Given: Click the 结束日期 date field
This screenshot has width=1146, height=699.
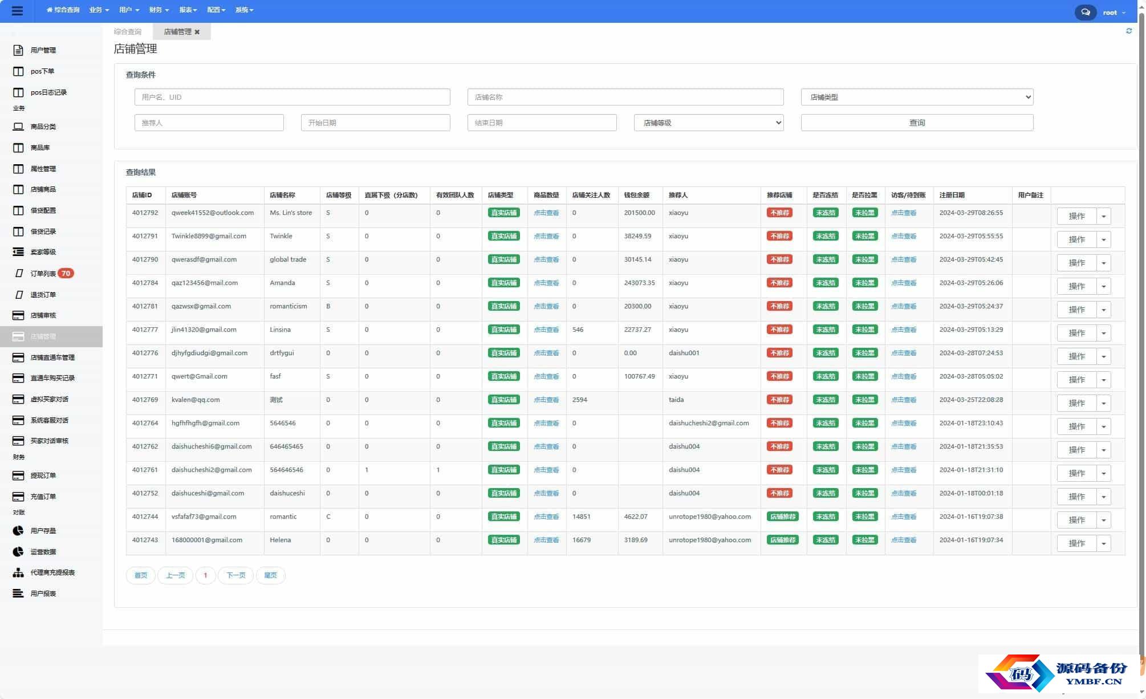Looking at the screenshot, I should tap(542, 123).
